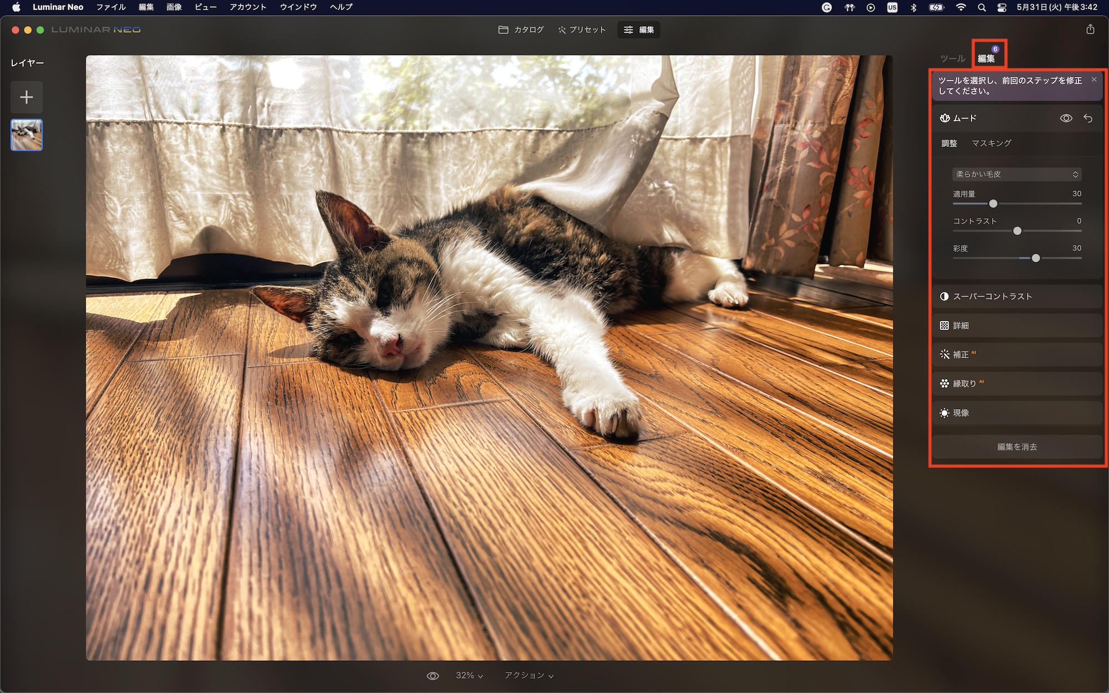Click the 現像 sun icon
The height and width of the screenshot is (693, 1109).
pos(944,413)
